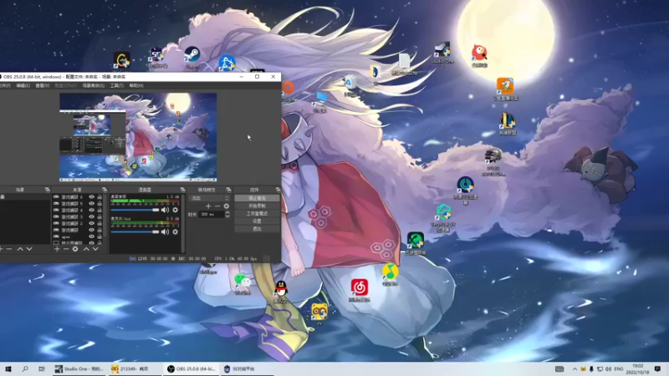The height and width of the screenshot is (376, 669).
Task: Click the 停止推流 button
Action: tap(257, 198)
